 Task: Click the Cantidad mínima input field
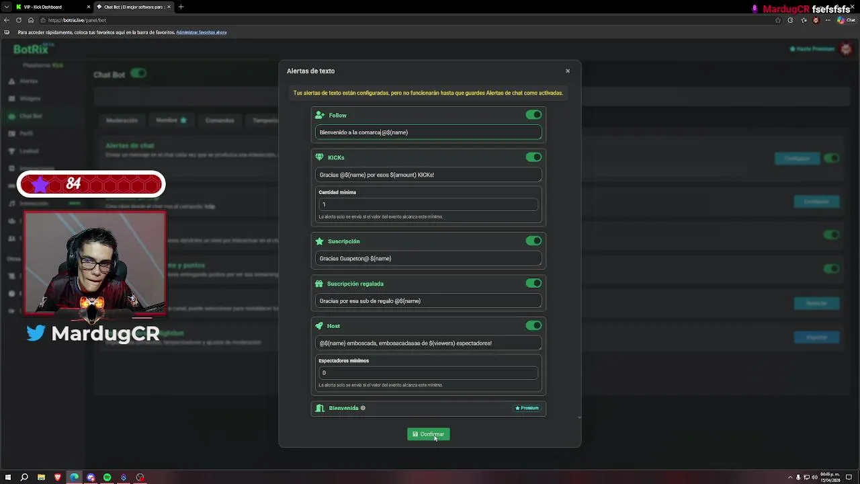[x=428, y=204]
